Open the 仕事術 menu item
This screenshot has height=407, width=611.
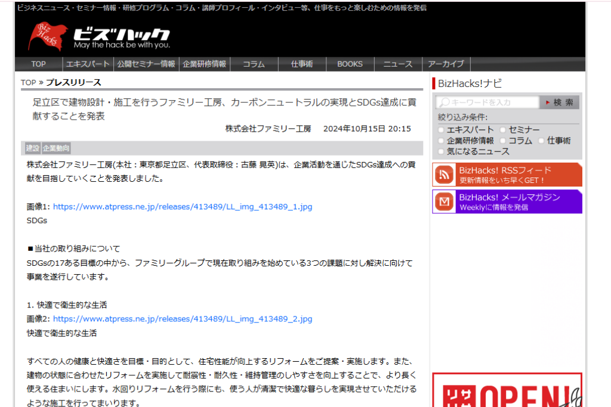pos(301,64)
